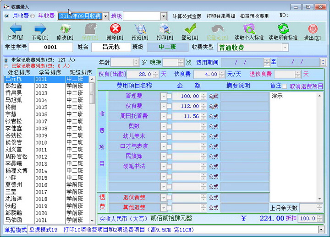Open 预览 print preview icon
This screenshot has height=237, width=330.
[x=140, y=28]
